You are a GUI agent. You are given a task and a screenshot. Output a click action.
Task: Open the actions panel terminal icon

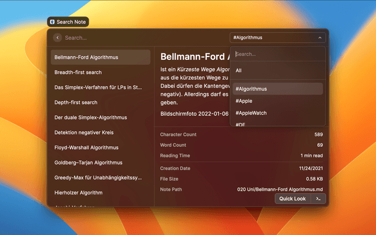(318, 199)
